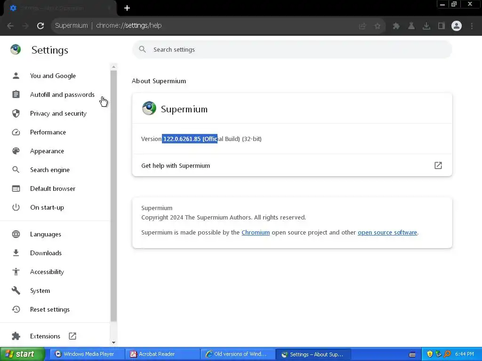Click the address bar URL
Viewport: 482px width, 361px height.
129,26
